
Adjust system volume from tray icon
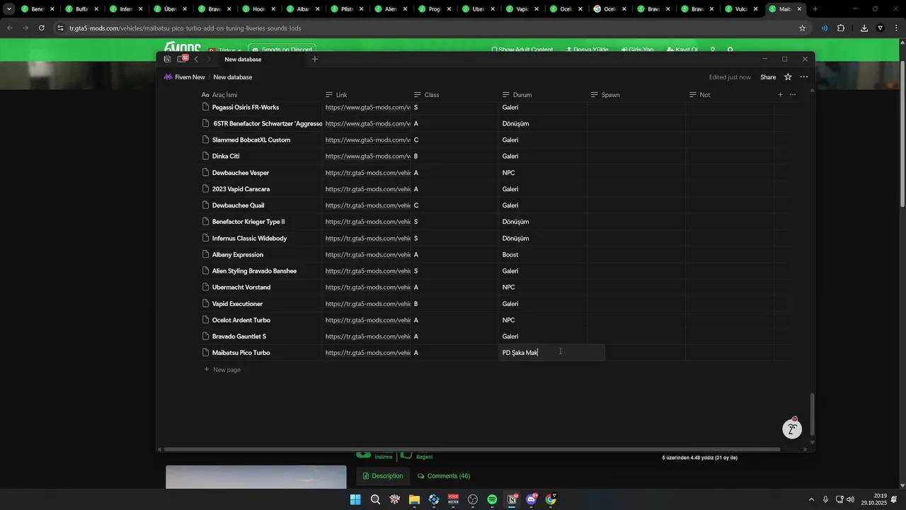pyautogui.click(x=850, y=499)
